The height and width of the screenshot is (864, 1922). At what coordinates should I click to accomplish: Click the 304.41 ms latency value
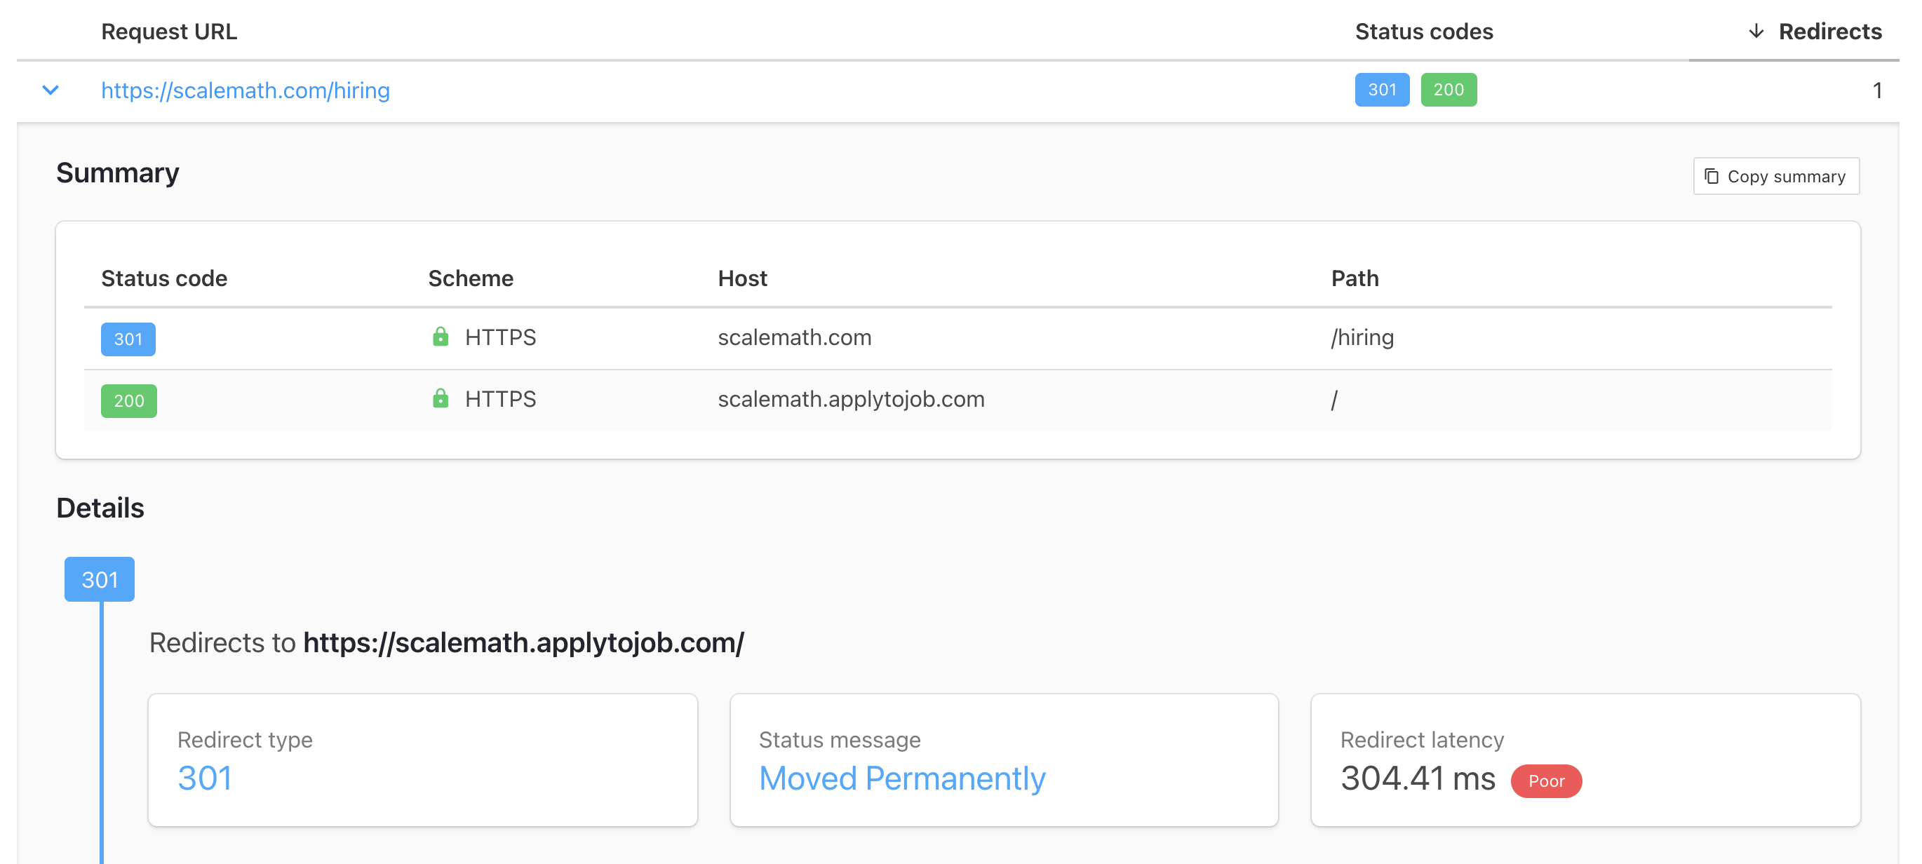point(1418,778)
